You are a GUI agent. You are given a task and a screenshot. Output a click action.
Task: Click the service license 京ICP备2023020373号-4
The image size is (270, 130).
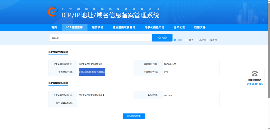pyautogui.click(x=91, y=95)
